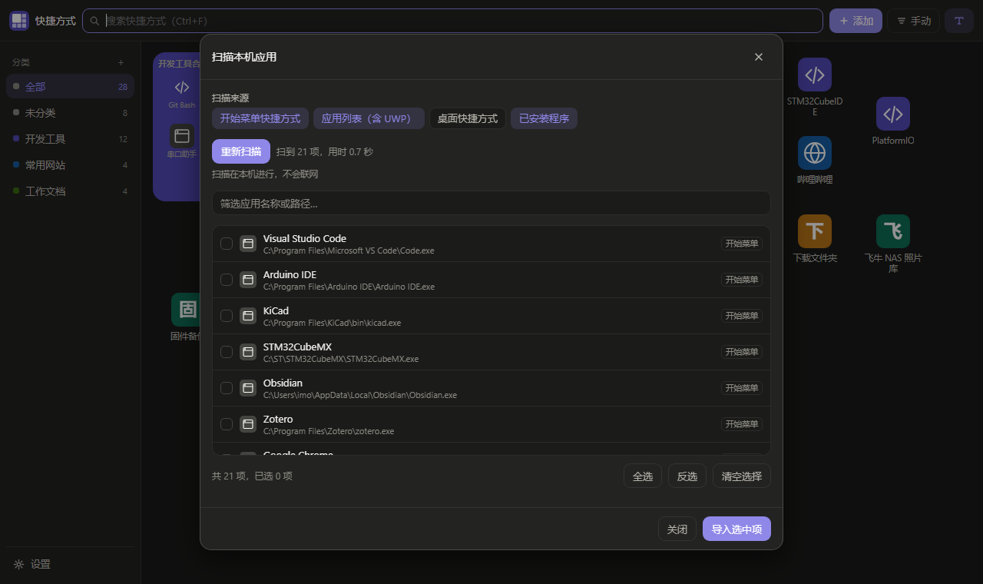This screenshot has height=584, width=983.
Task: Toggle the 已安装程序 scan source
Action: click(x=544, y=118)
